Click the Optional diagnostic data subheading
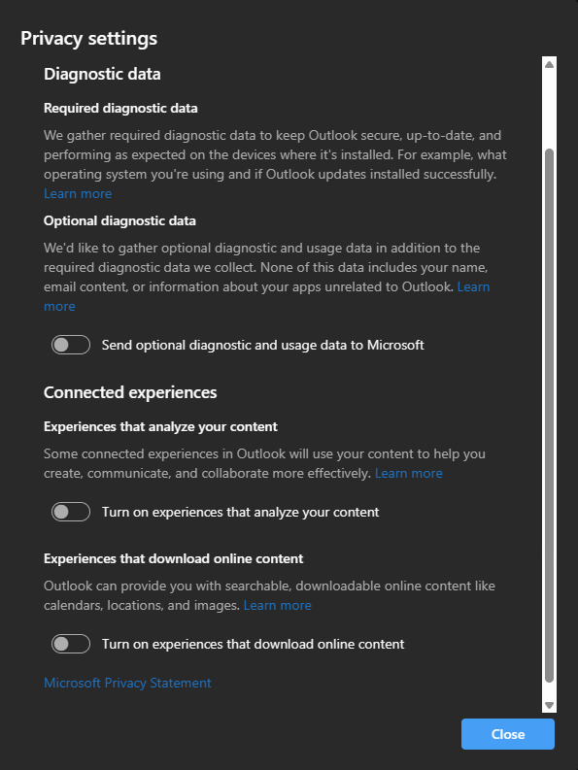The height and width of the screenshot is (770, 578). [x=119, y=221]
